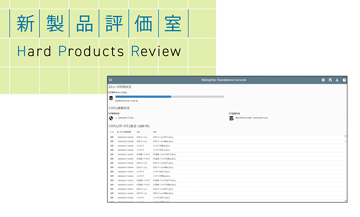Click the 新製品評価室 heading banner
Image resolution: width=360 pixels, height=217 pixels.
click(x=99, y=23)
